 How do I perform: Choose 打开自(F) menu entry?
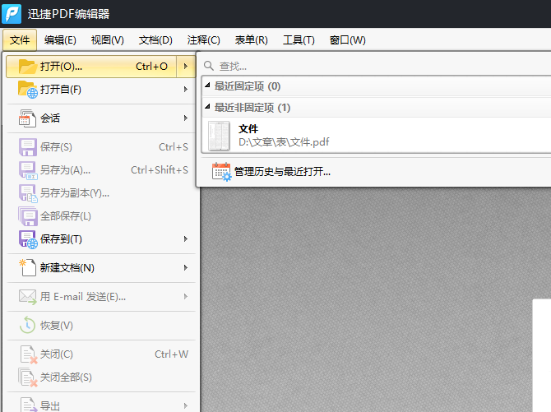[x=101, y=90]
